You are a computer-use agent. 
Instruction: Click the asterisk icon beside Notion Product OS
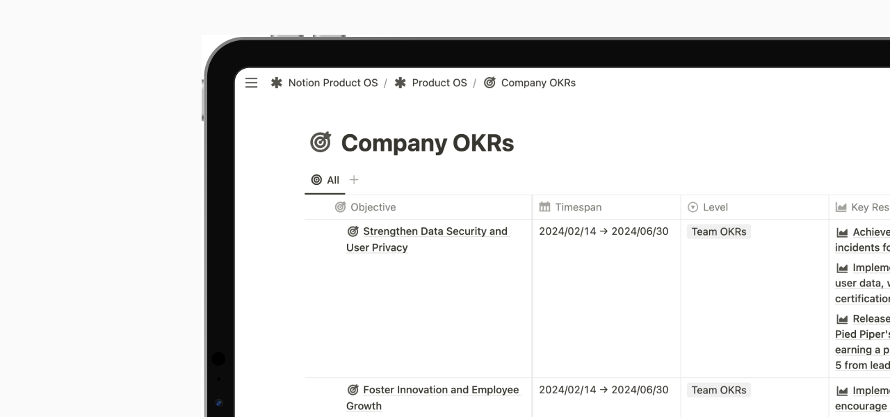(275, 83)
